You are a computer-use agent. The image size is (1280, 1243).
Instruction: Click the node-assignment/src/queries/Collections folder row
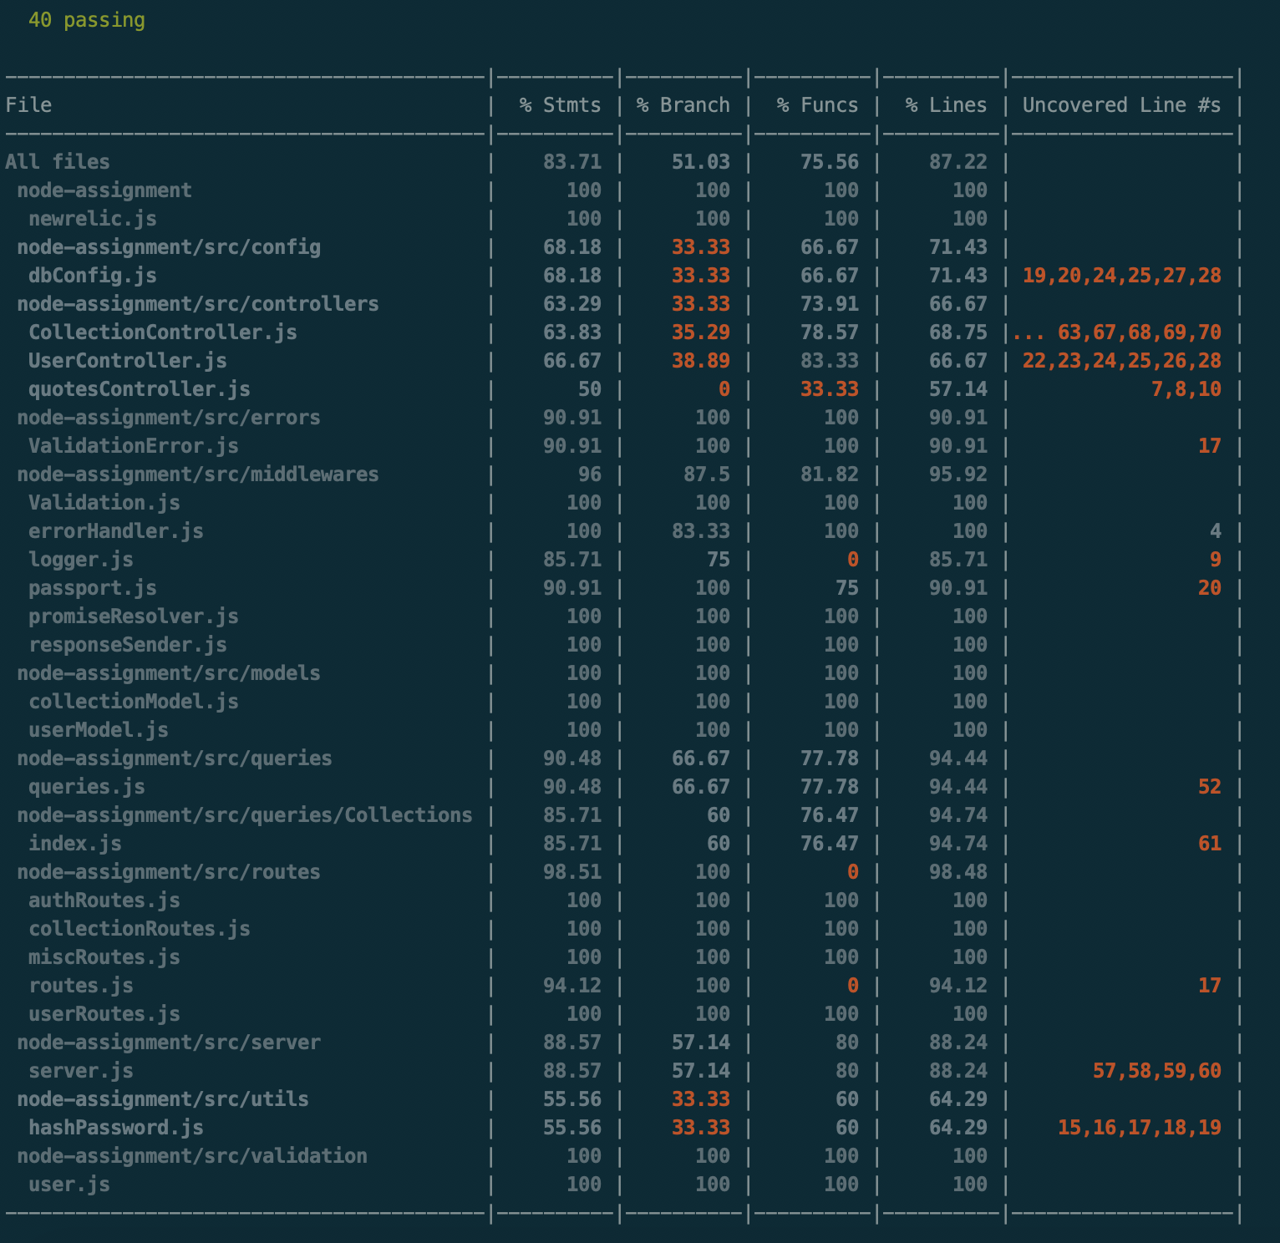click(x=245, y=815)
